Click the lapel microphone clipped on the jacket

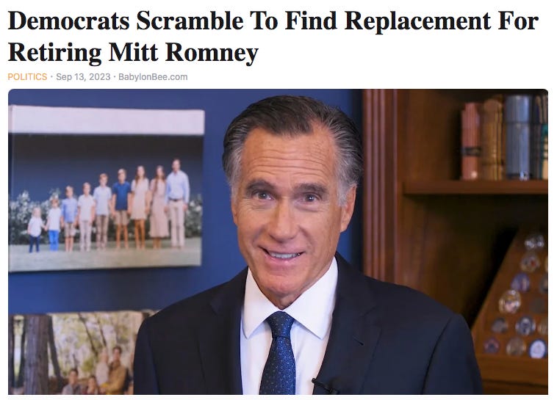click(324, 387)
